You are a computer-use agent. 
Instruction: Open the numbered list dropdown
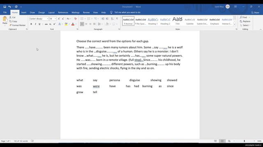92,19
